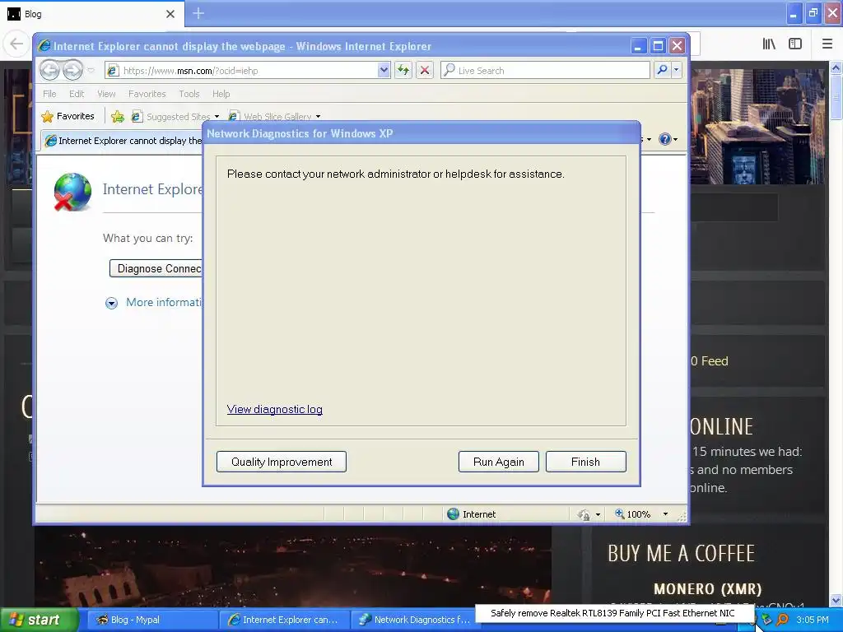
Task: Click the Mypal browser back button
Action: pyautogui.click(x=16, y=44)
